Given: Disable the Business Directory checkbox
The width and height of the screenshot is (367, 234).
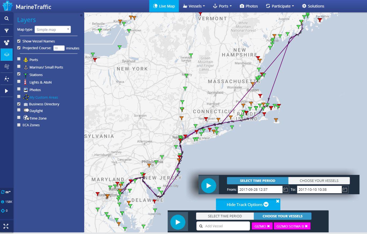Looking at the screenshot, I should point(19,104).
